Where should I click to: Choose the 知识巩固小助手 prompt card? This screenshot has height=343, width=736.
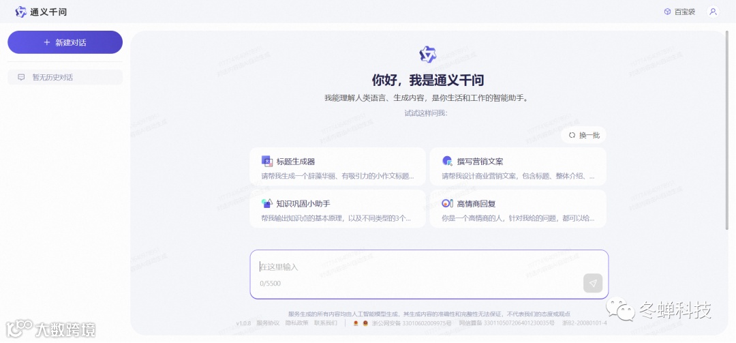point(337,209)
